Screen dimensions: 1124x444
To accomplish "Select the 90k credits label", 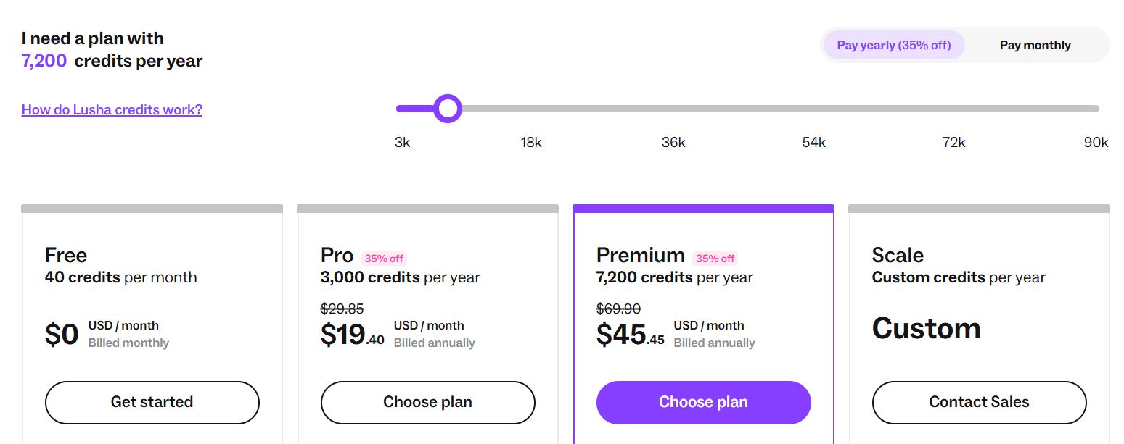I will (1096, 142).
